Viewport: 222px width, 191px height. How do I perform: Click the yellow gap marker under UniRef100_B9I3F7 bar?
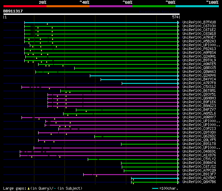click(96, 176)
